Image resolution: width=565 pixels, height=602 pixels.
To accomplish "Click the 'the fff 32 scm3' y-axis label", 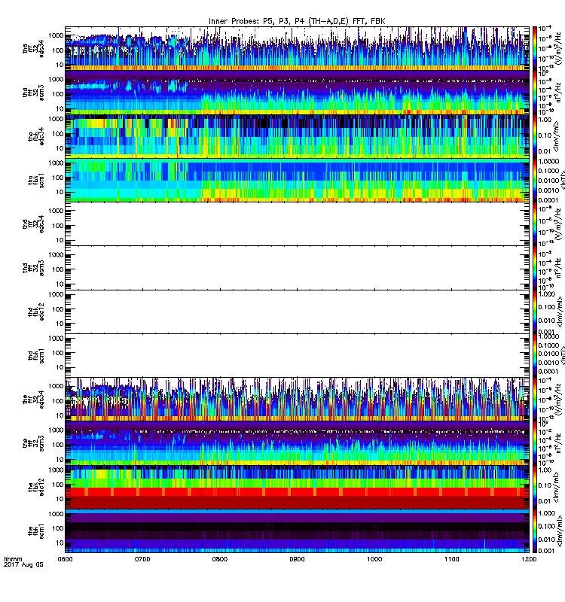I will coord(33,442).
